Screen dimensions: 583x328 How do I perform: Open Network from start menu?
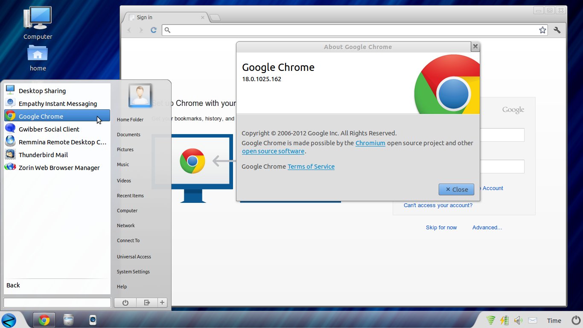(x=126, y=225)
